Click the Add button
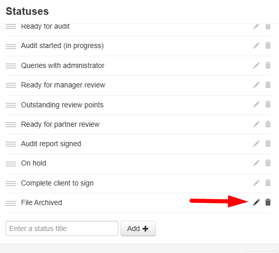Screen dimensions: 279x253 138,228
